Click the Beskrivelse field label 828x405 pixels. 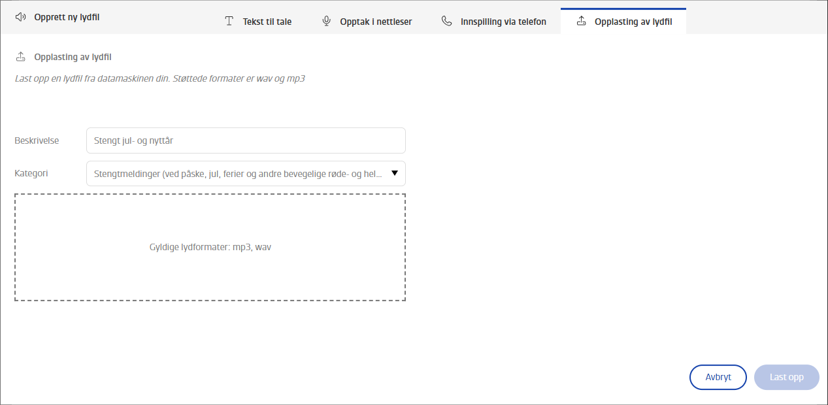[x=37, y=140]
